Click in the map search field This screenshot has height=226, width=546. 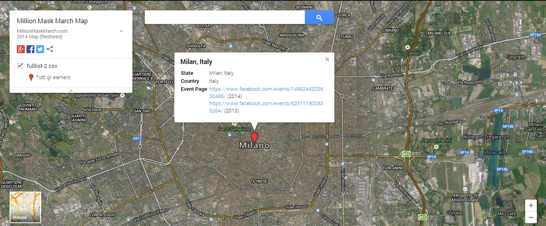225,17
